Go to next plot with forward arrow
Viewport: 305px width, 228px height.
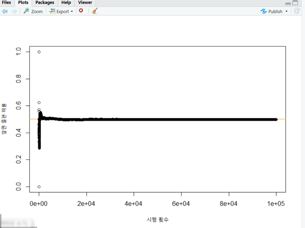(x=14, y=11)
